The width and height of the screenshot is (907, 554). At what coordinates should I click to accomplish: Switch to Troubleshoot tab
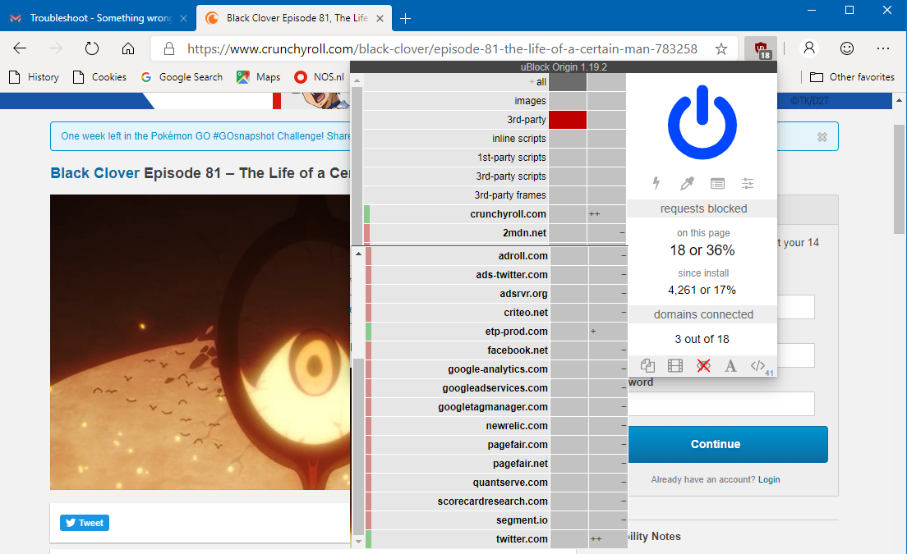[98, 19]
